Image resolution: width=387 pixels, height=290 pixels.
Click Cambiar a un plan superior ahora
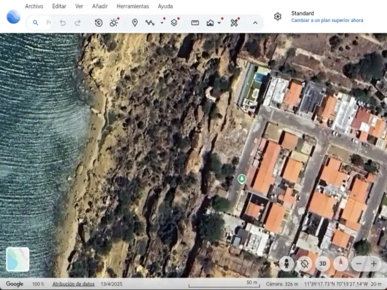click(x=327, y=20)
